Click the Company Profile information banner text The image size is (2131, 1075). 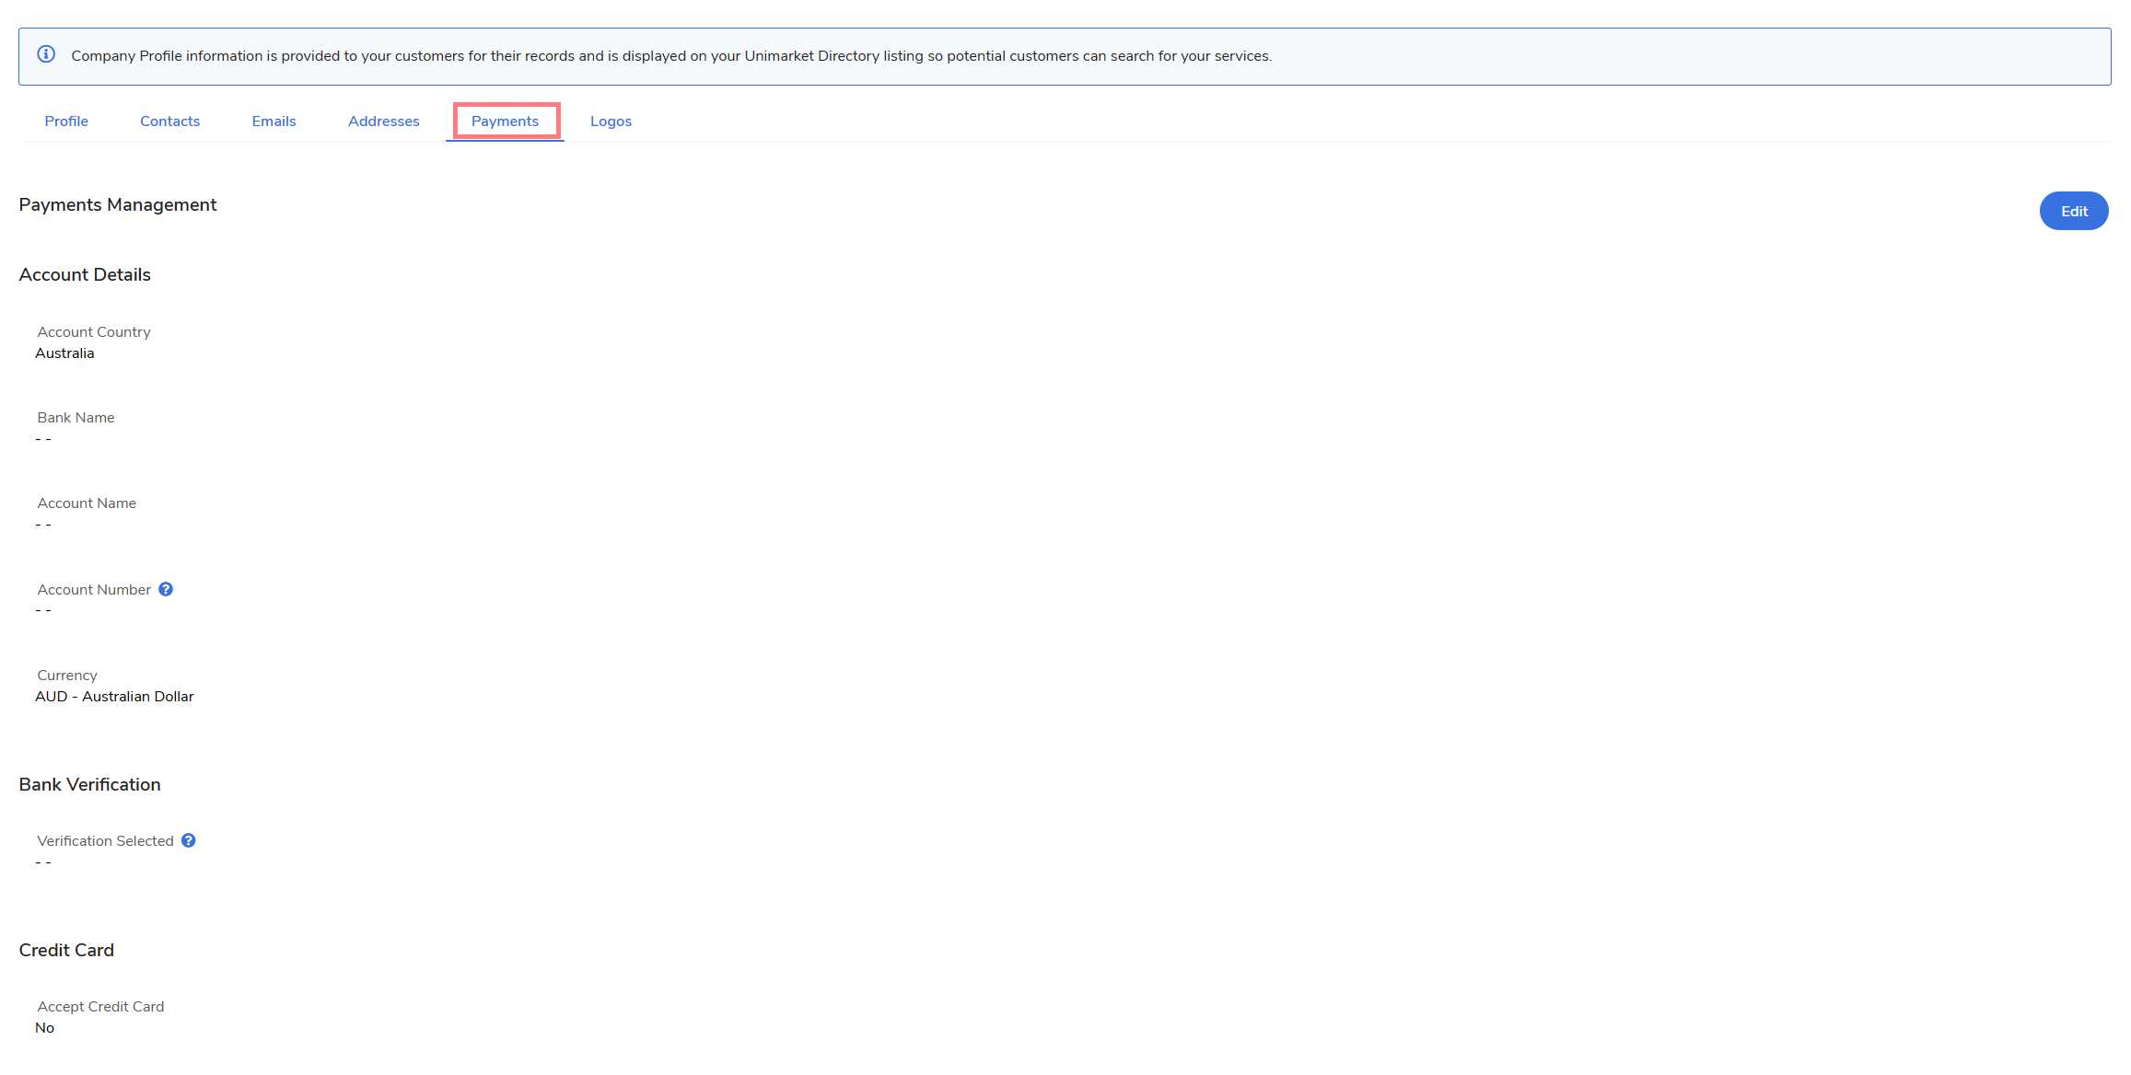670,56
